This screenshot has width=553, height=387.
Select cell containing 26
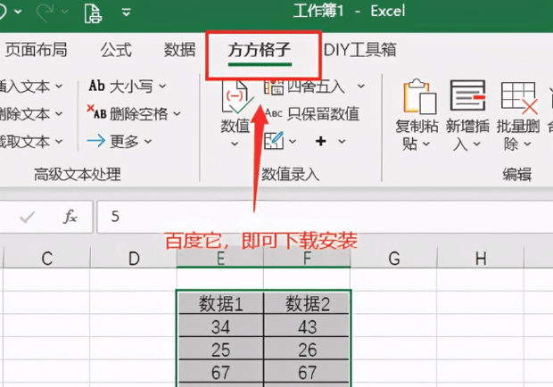tap(307, 349)
